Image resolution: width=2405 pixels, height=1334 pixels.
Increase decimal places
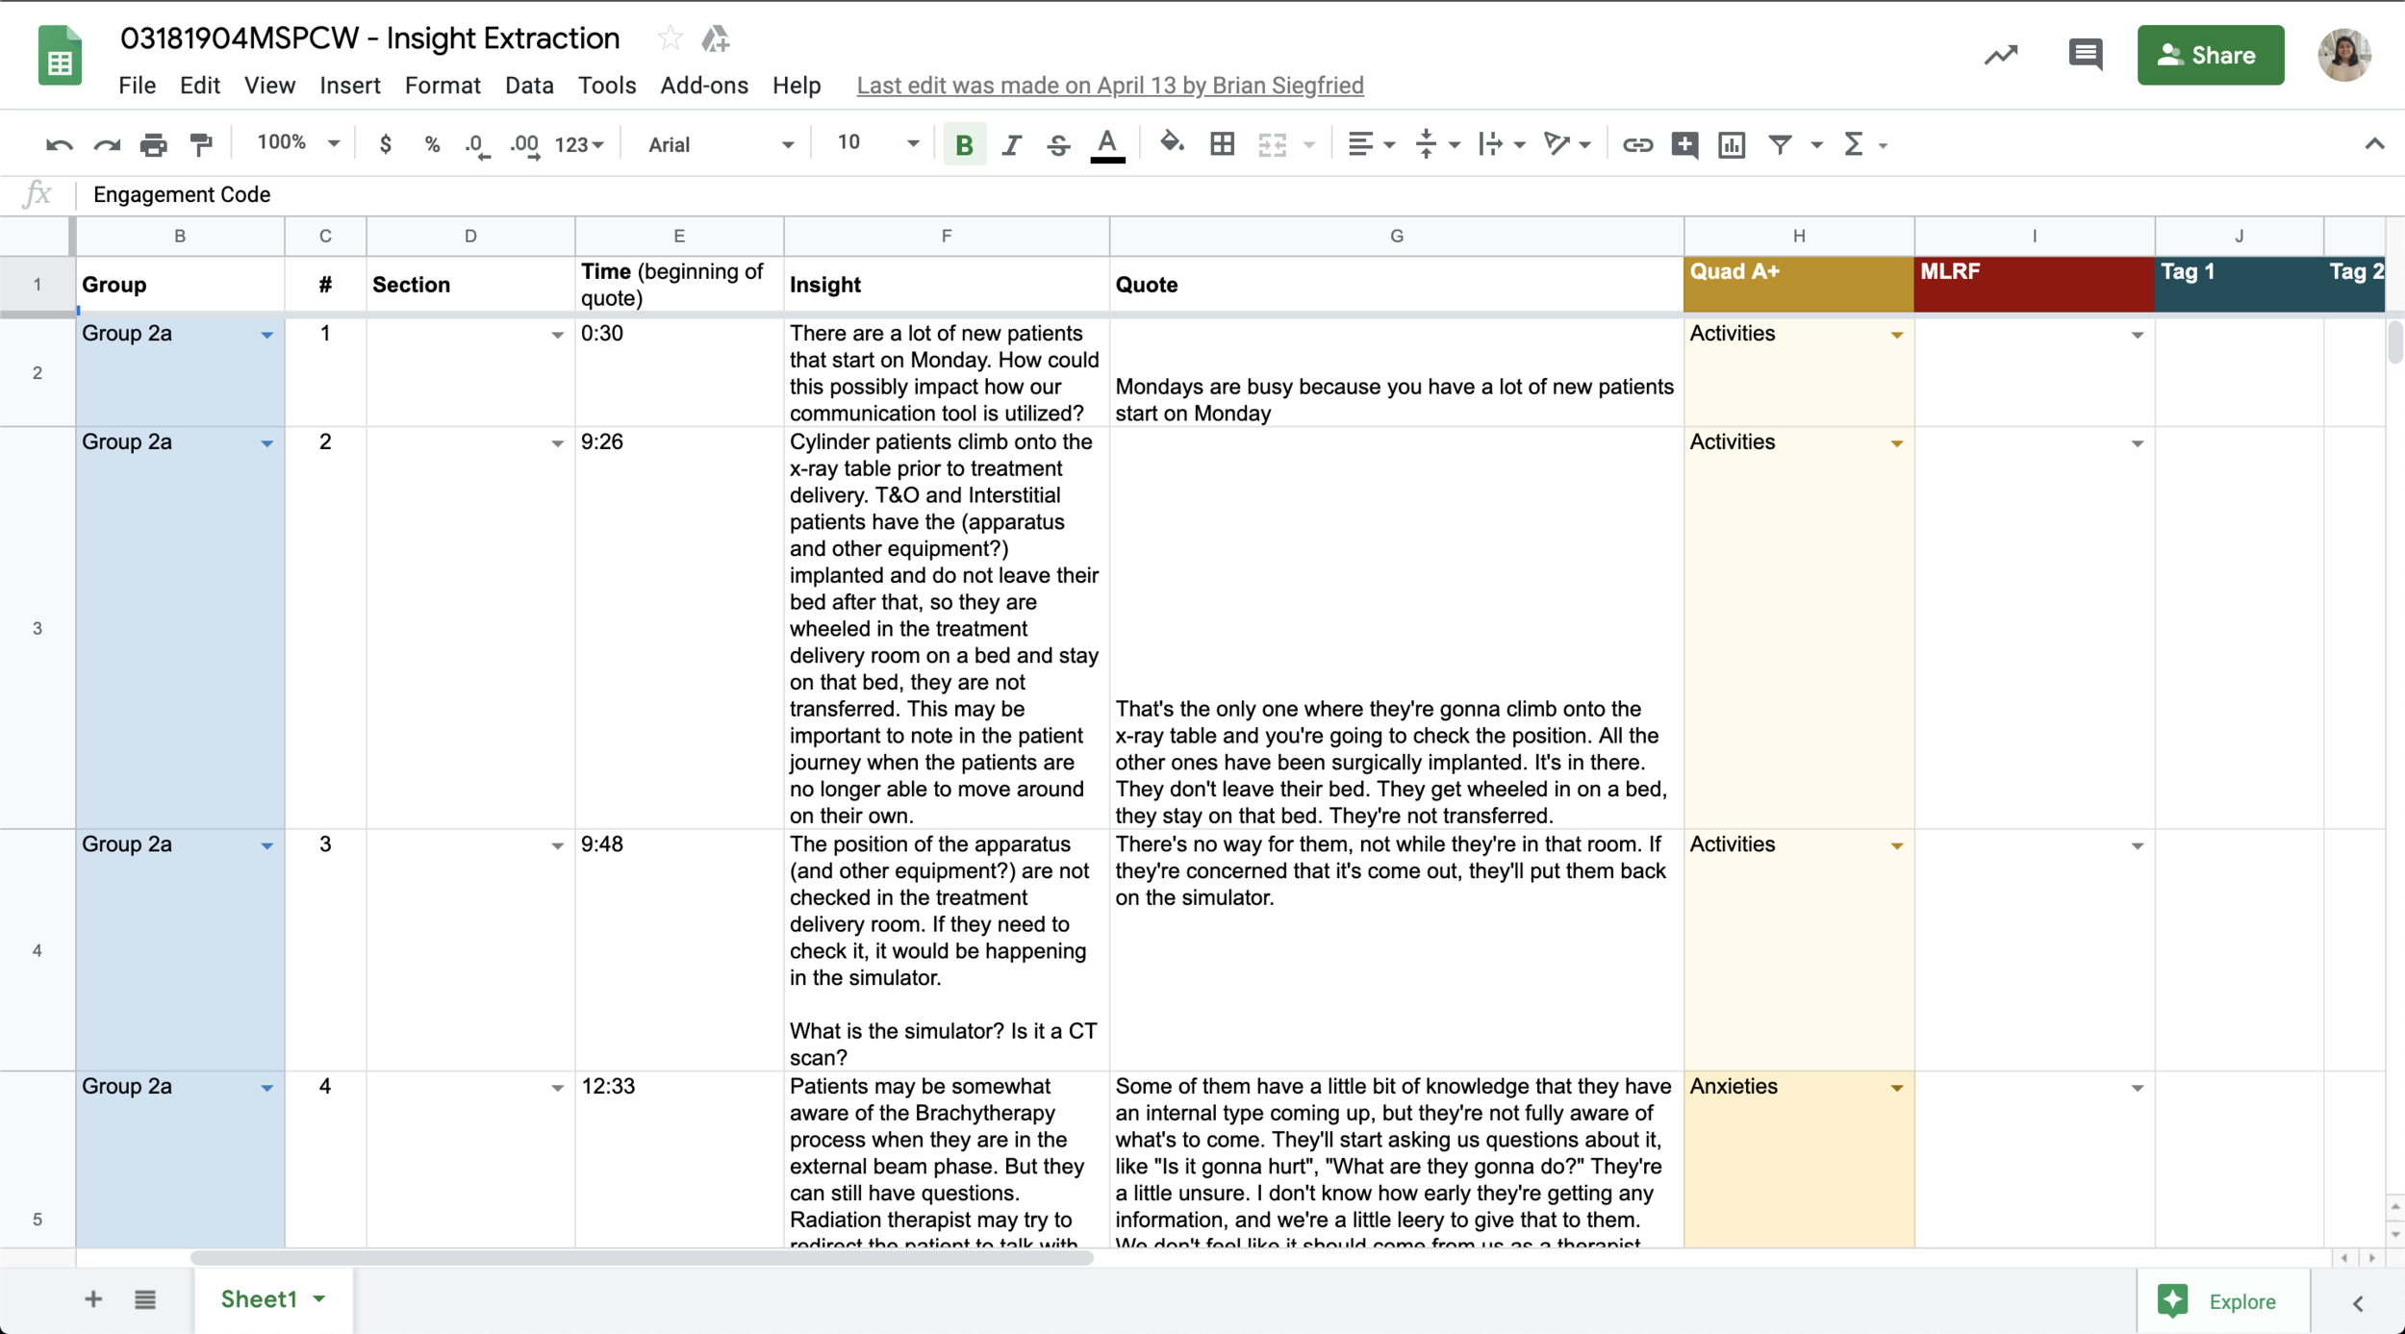pyautogui.click(x=524, y=145)
